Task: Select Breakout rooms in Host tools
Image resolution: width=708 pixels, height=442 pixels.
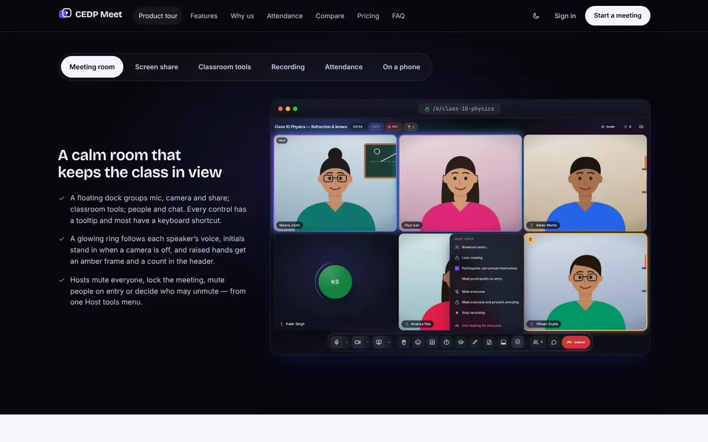Action: [x=486, y=248]
